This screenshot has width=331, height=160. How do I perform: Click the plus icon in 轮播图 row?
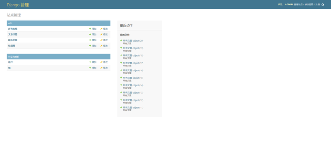pos(90,46)
